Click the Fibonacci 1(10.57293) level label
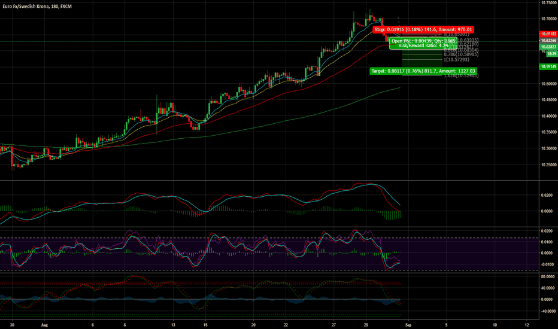This screenshot has width=558, height=329. (x=456, y=60)
